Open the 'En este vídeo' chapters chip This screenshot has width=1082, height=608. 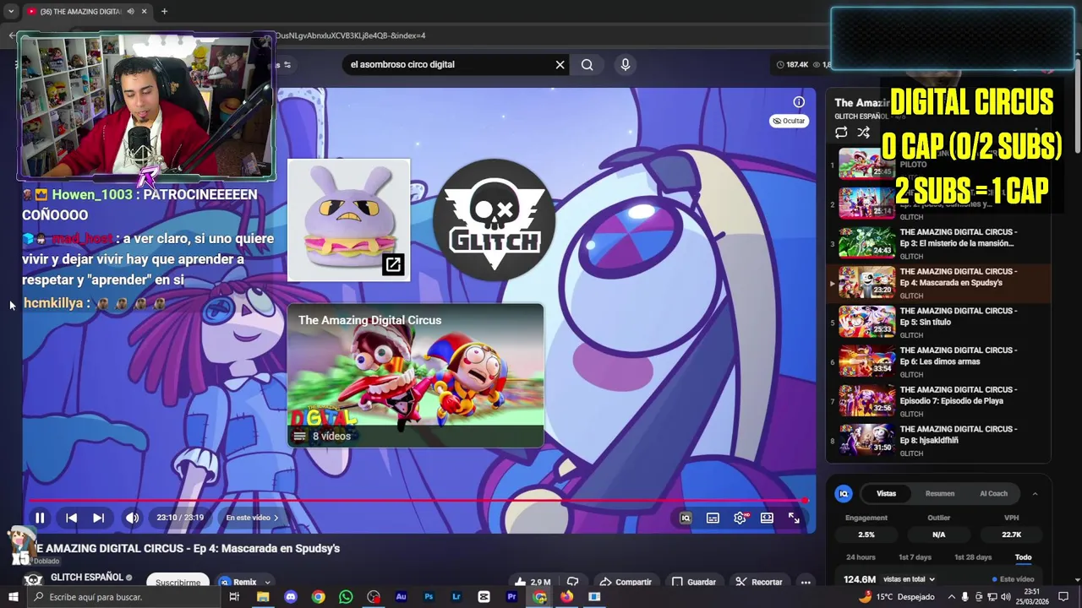(252, 518)
